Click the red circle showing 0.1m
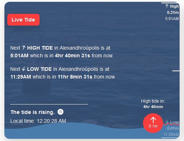The image size is (184, 141). pyautogui.click(x=153, y=123)
